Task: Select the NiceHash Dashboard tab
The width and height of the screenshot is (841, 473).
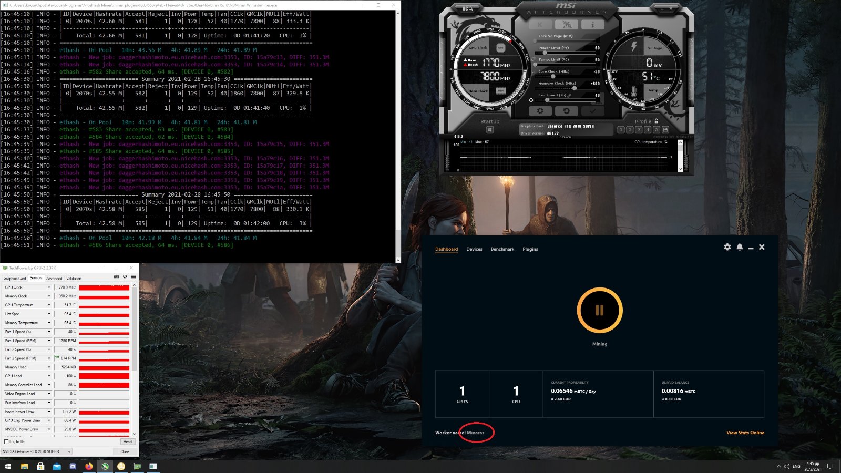Action: pos(446,249)
